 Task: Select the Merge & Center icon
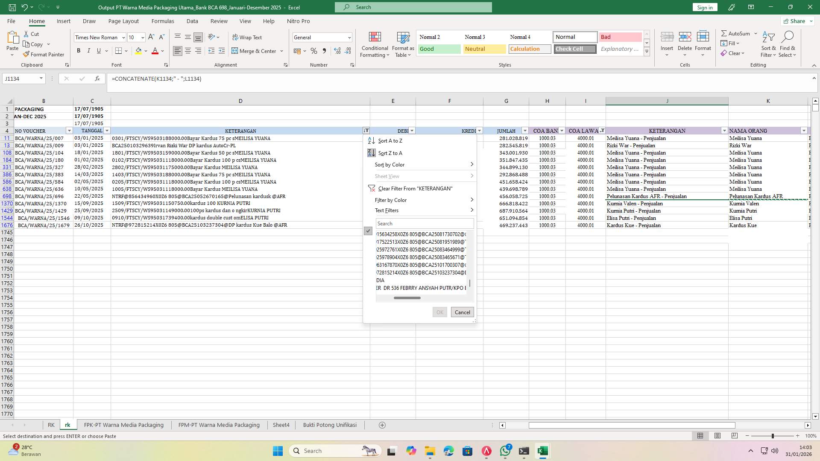coord(235,51)
